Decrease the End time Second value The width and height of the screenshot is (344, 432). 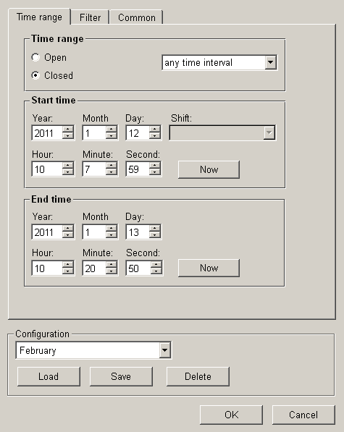pos(156,271)
